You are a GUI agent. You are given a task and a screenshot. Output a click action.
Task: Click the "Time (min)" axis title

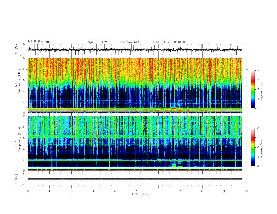point(140,194)
